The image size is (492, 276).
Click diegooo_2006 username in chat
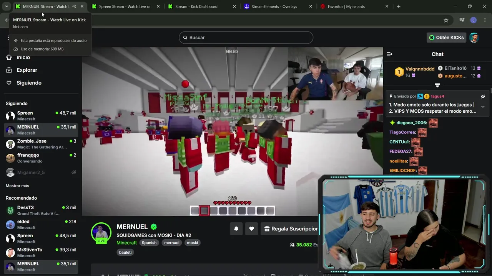411,123
